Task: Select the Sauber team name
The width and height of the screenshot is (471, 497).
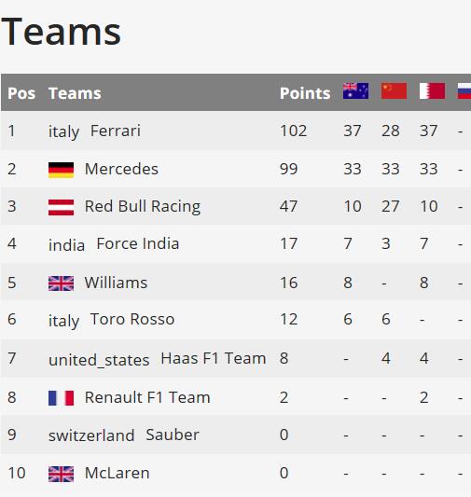Action: [x=173, y=435]
